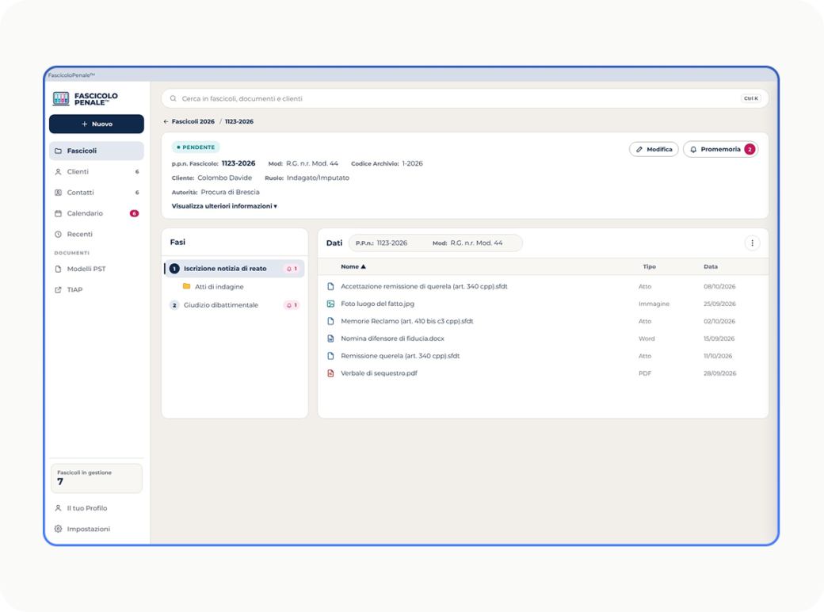Screen dimensions: 824x612
Task: Click the Fascicolo Penale logo icon
Action: coord(61,98)
